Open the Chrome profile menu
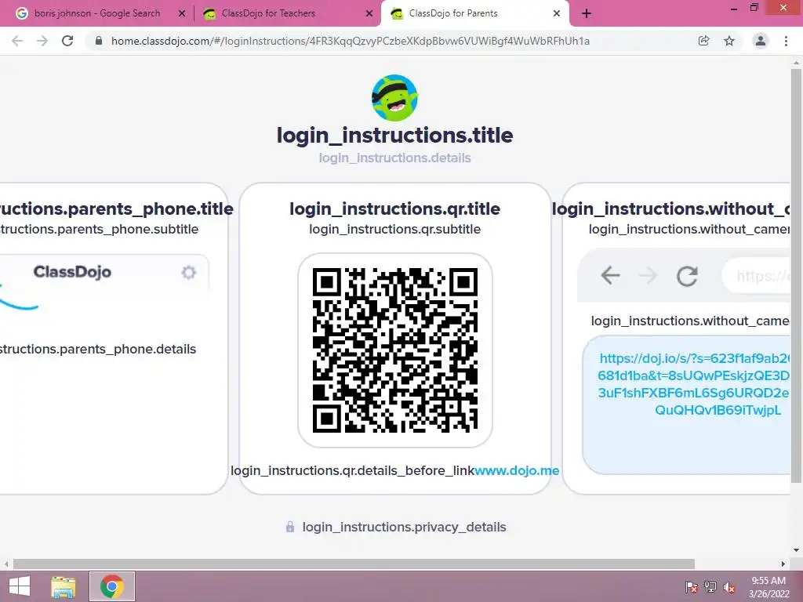Viewport: 803px width, 602px height. (x=761, y=41)
